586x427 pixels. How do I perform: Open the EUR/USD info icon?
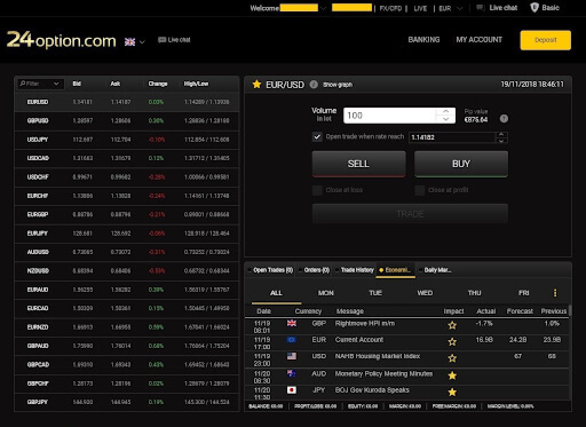click(x=314, y=85)
